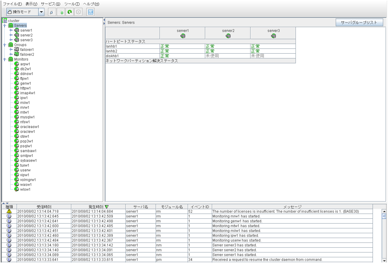Click the green reload arrow toolbar icon
The image size is (388, 263).
tap(70, 12)
